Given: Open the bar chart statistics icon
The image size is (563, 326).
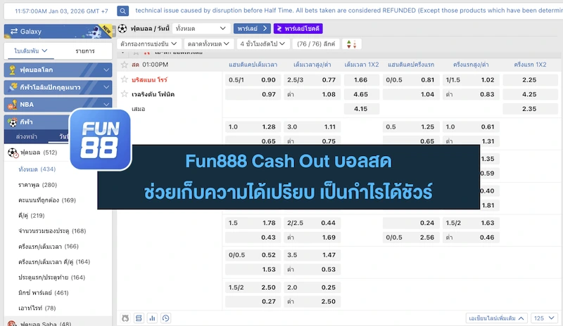Looking at the screenshot, I should [x=152, y=318].
